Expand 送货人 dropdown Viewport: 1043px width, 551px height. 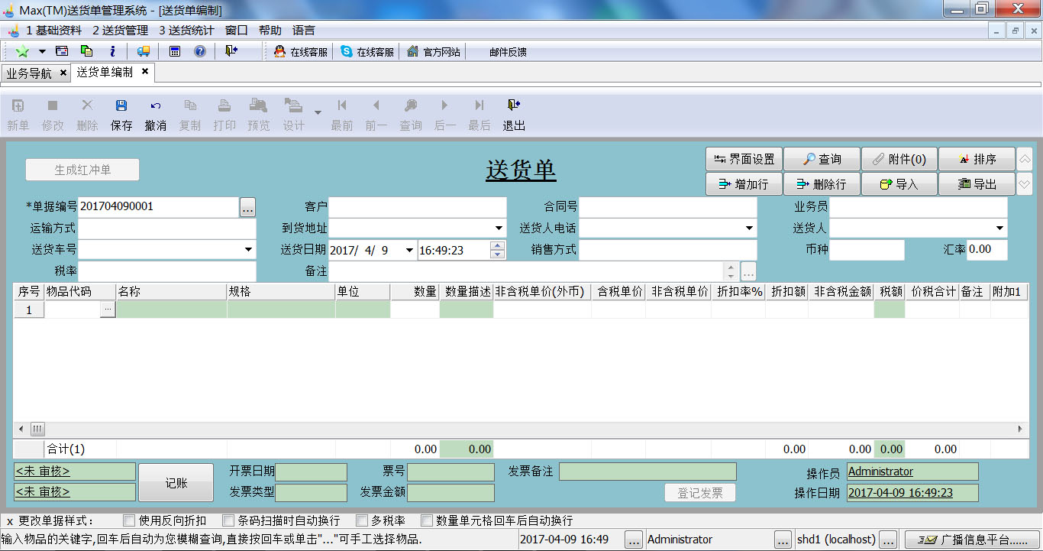click(999, 228)
